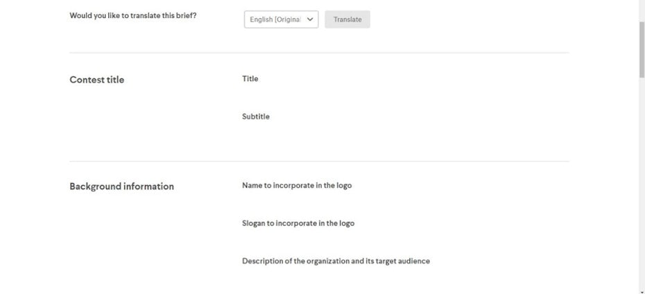Click 'Slogan to incorporate in the logo' label
Screen dimensions: 645x294
(298, 223)
